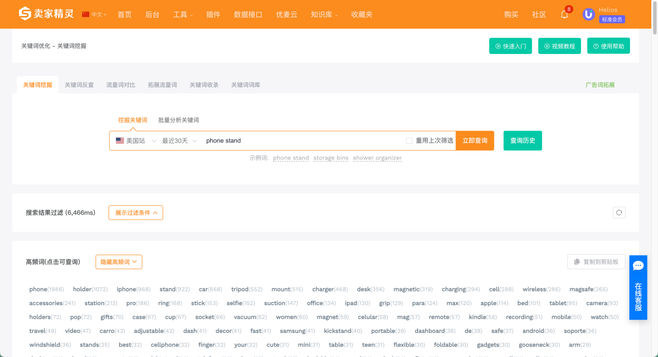The width and height of the screenshot is (658, 357).
Task: Open the notification bell with 8 alerts
Action: tap(564, 15)
